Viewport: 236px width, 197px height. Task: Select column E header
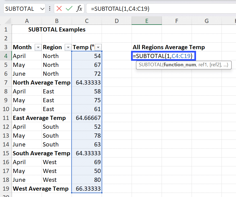click(x=147, y=21)
